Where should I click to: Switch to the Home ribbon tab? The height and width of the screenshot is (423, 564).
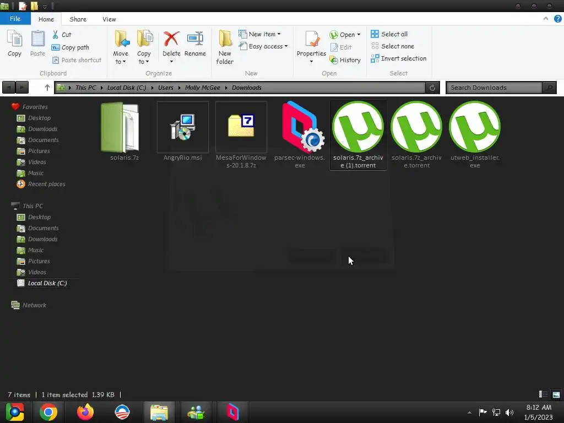tap(46, 19)
